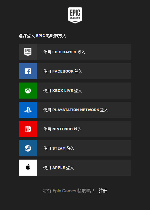The width and height of the screenshot is (150, 210).
Task: Click the Steam logo icon
Action: point(28,148)
